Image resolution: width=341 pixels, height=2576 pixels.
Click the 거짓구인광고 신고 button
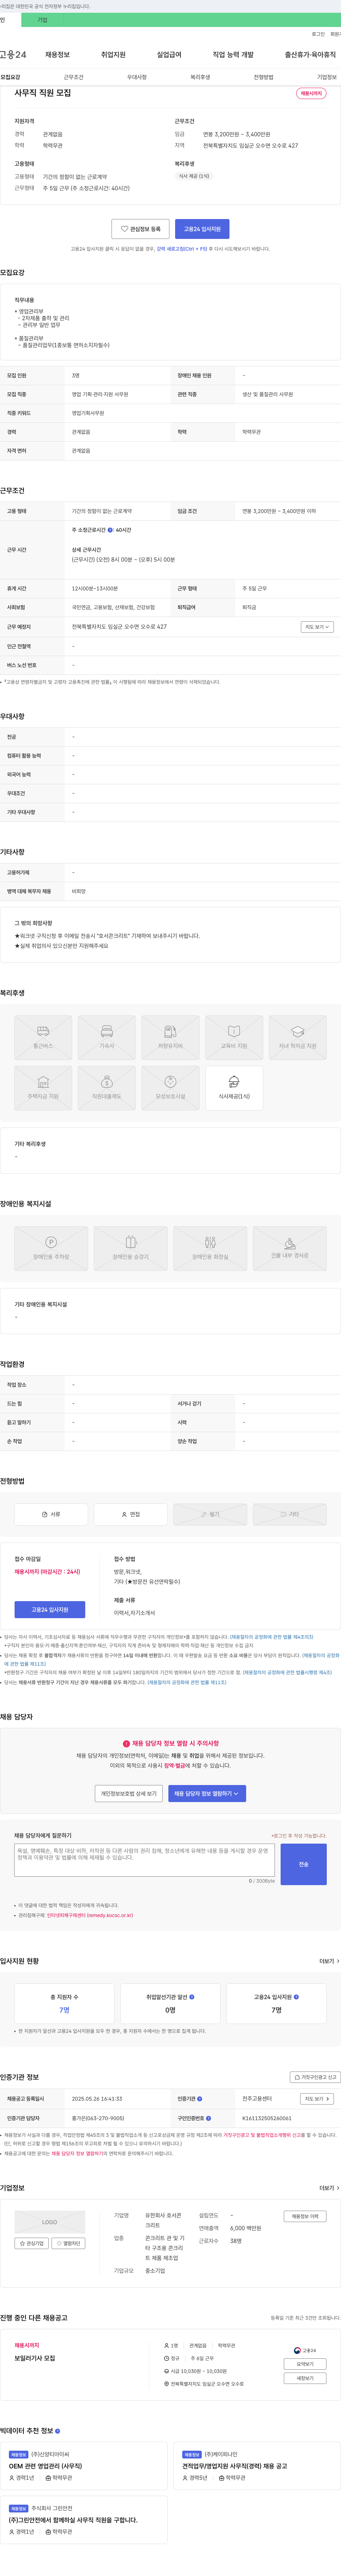click(x=315, y=2077)
